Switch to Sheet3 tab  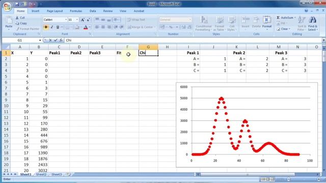(x=57, y=174)
